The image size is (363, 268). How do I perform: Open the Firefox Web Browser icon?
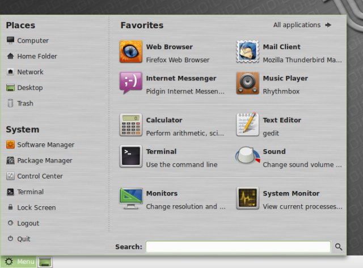point(130,52)
